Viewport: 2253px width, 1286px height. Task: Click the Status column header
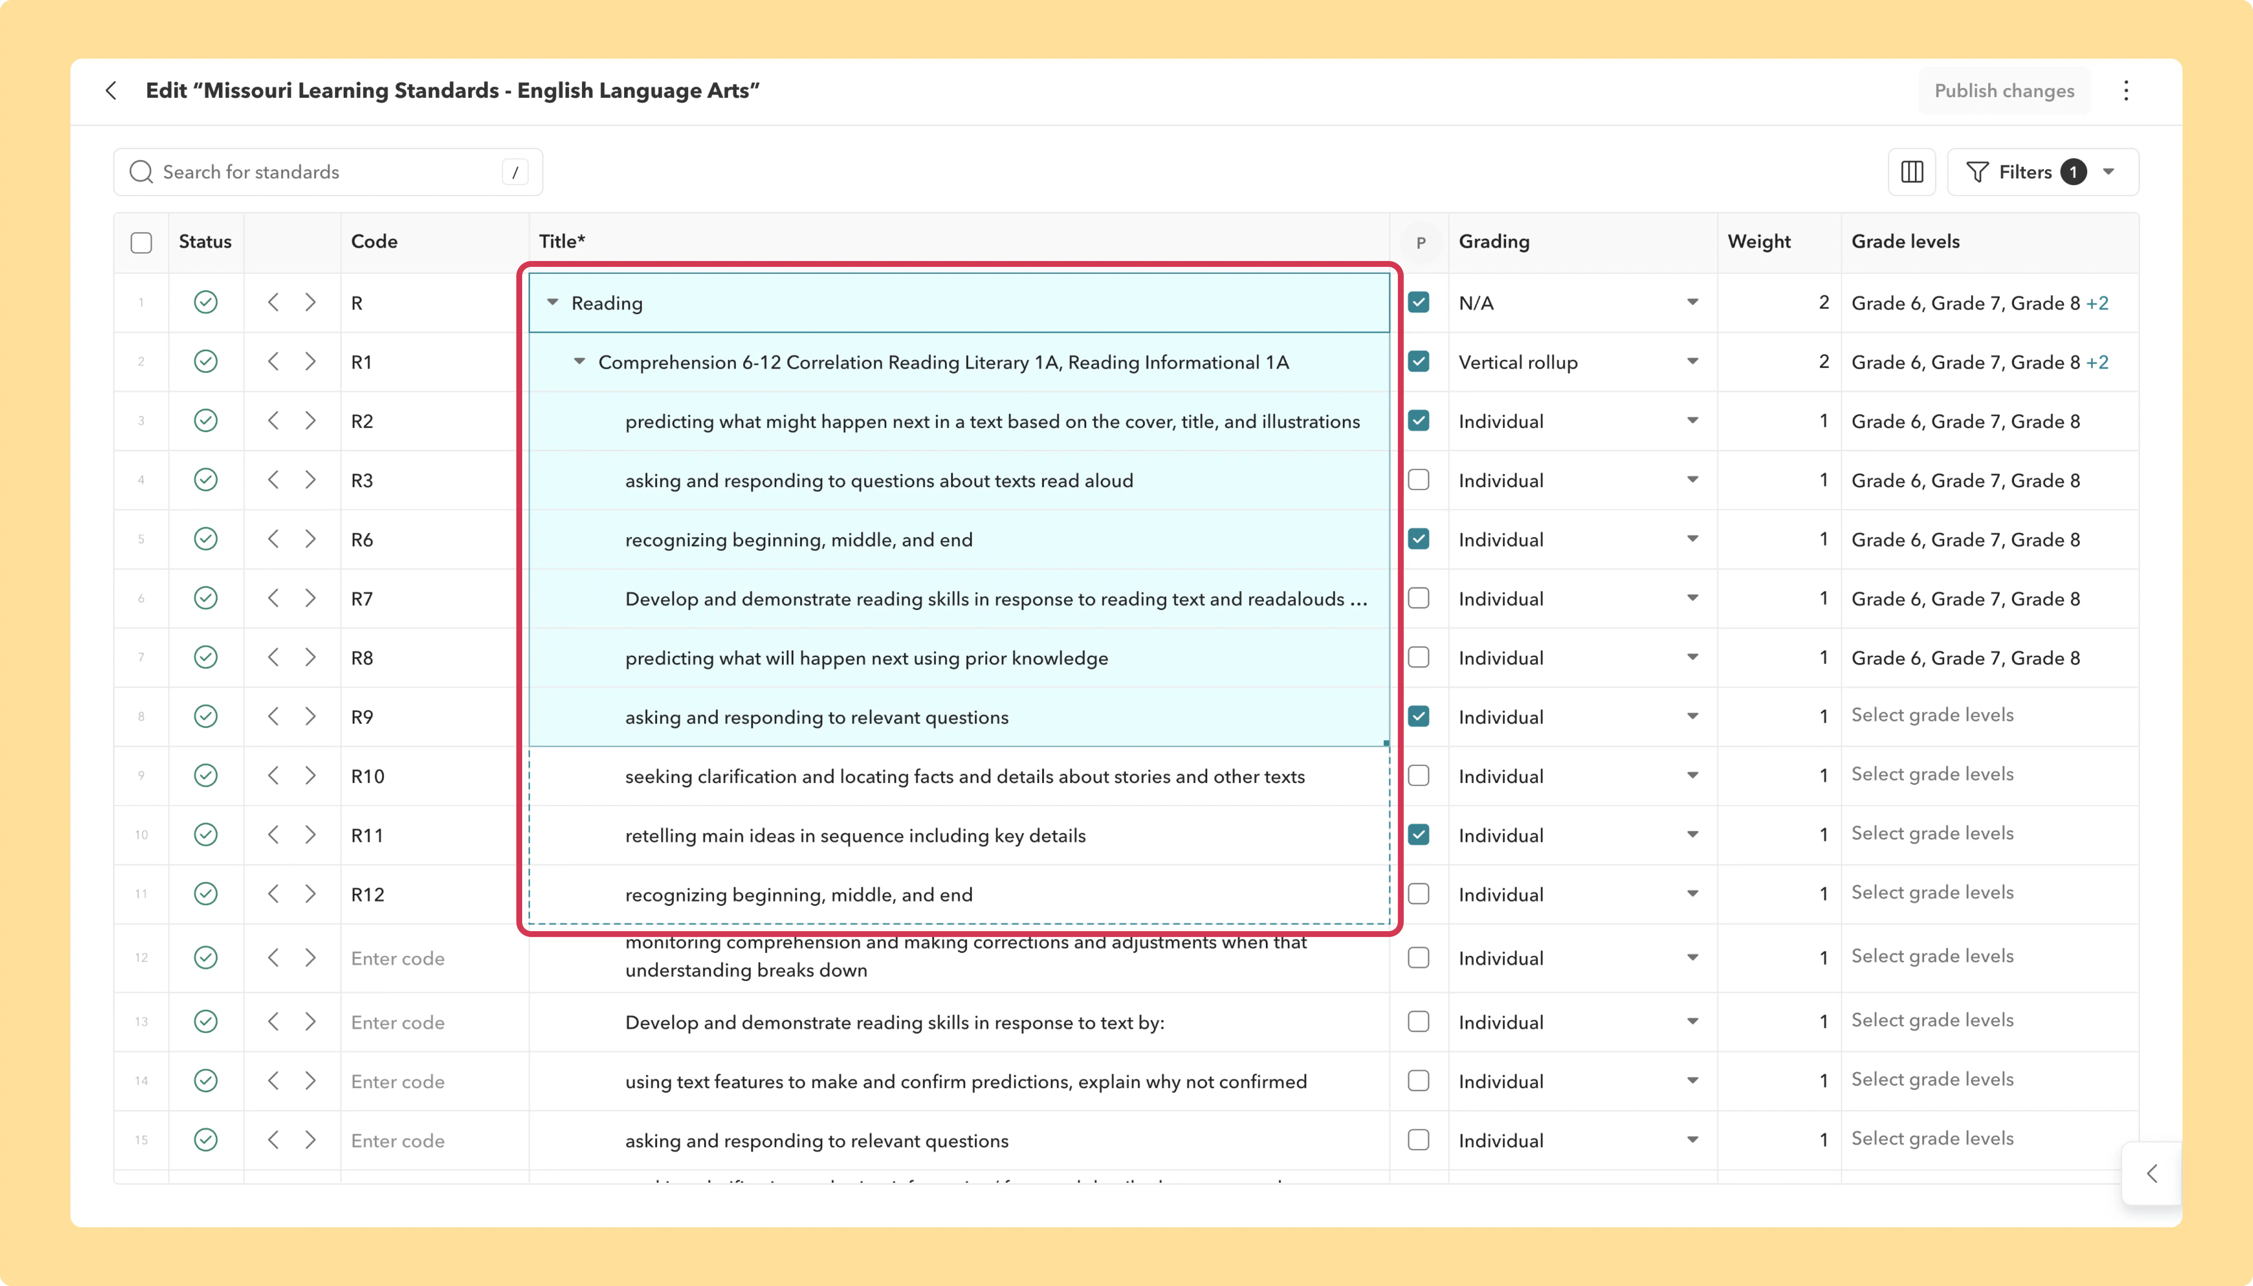pos(205,241)
